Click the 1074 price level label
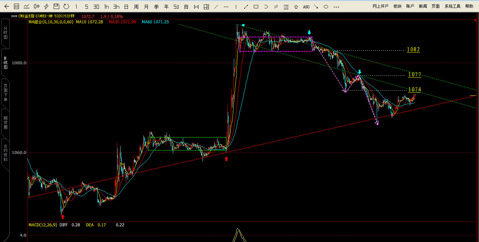This screenshot has width=479, height=242. coord(415,90)
